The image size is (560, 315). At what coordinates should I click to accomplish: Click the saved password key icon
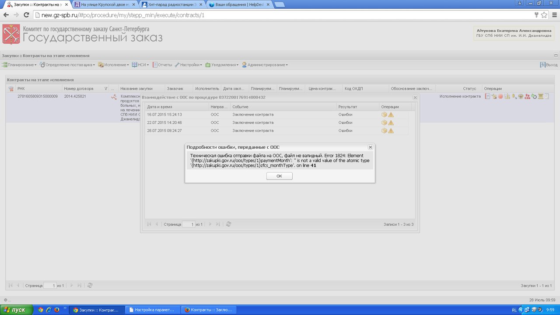[x=536, y=15]
